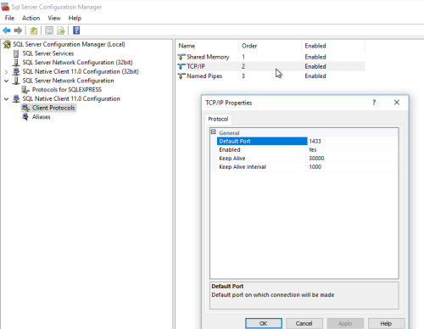Click the Cancel button
The image size is (424, 329).
click(304, 323)
